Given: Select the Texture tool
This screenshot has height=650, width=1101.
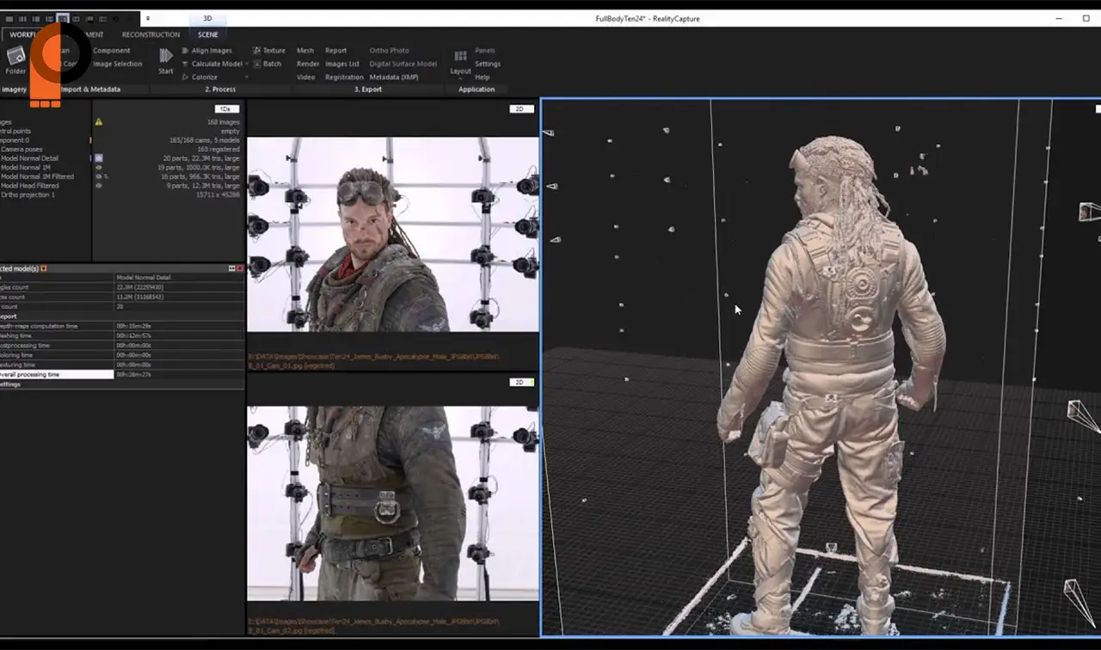Looking at the screenshot, I should tap(274, 51).
